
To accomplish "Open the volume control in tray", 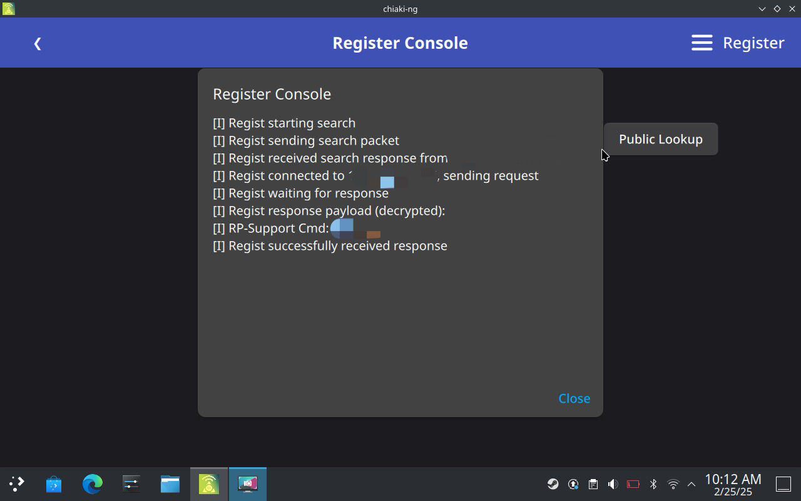I will coord(613,484).
